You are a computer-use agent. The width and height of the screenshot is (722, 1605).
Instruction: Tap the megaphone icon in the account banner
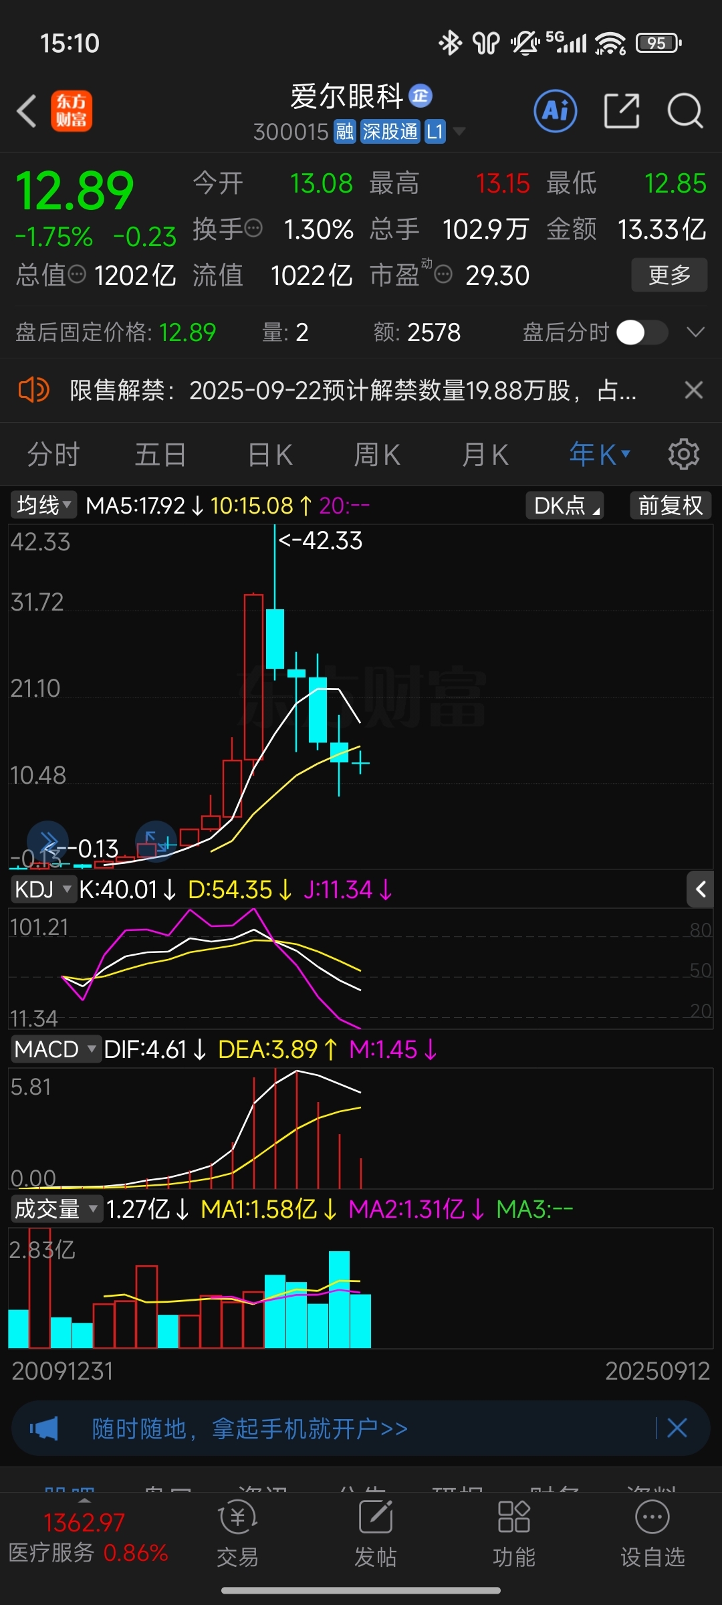click(43, 1428)
